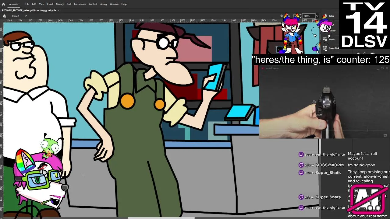Select the Animate workspace tab
The image size is (390, 219).
(x=13, y=4)
